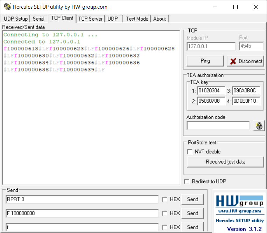The height and width of the screenshot is (233, 267).
Task: Send the RPRT 0 command
Action: 192,199
